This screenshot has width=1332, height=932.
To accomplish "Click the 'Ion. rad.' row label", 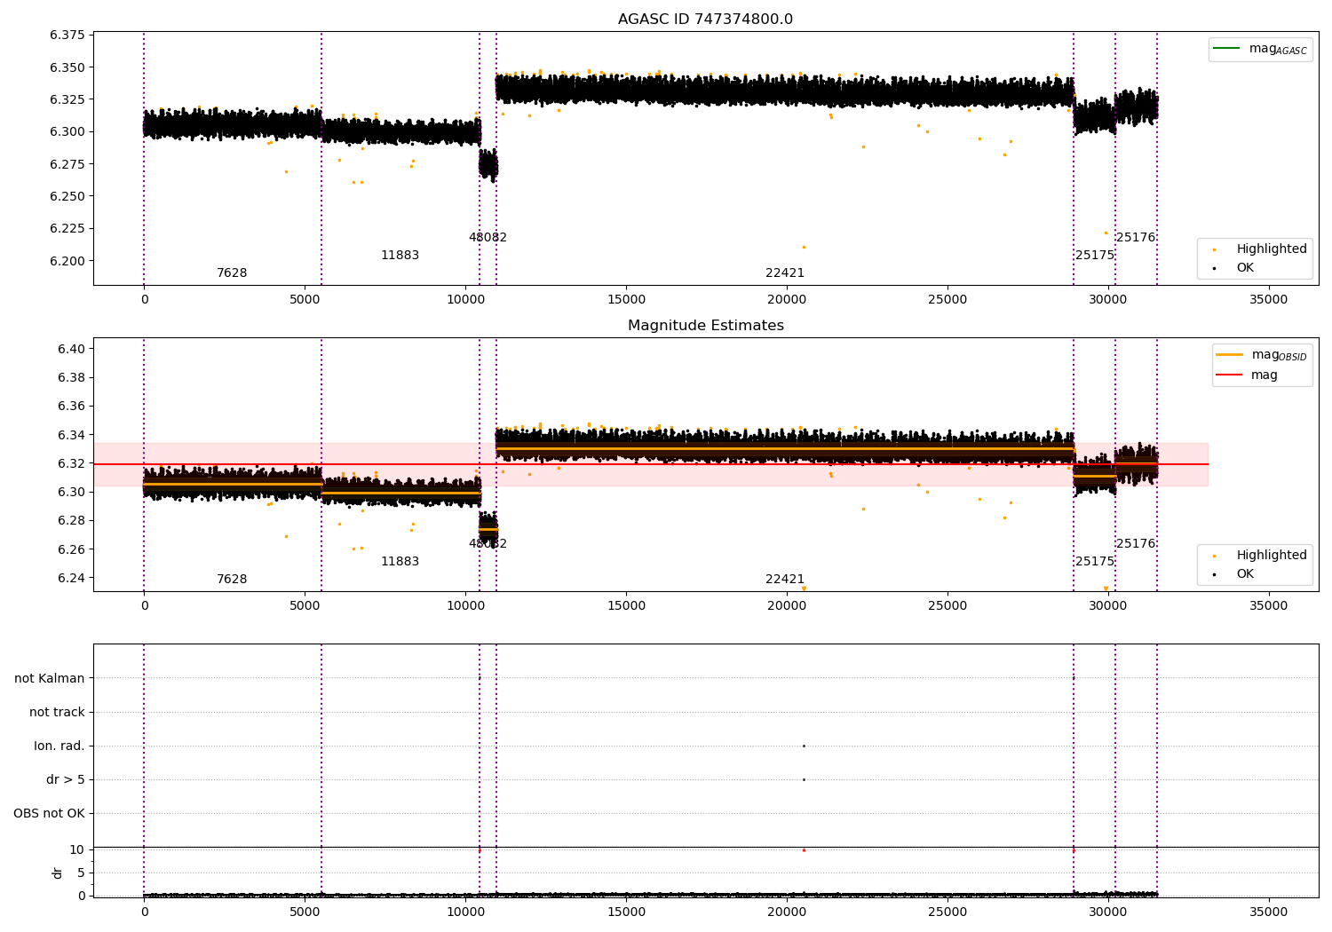I will (x=59, y=746).
